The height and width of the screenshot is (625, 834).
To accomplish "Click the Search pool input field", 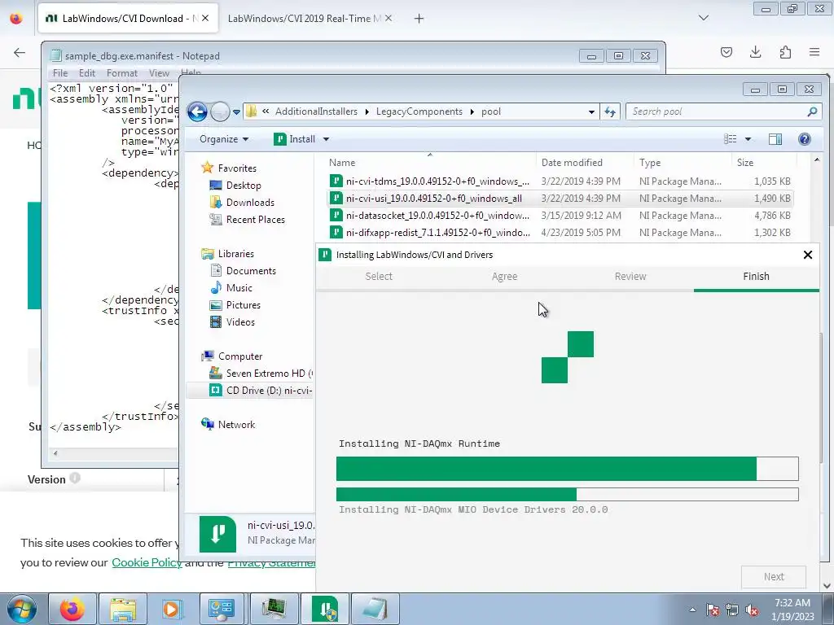I will click(715, 111).
